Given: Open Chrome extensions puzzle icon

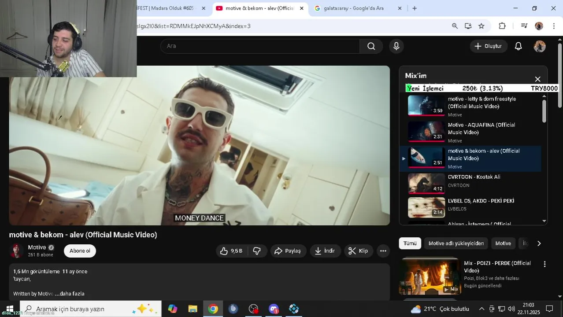Looking at the screenshot, I should click(502, 26).
